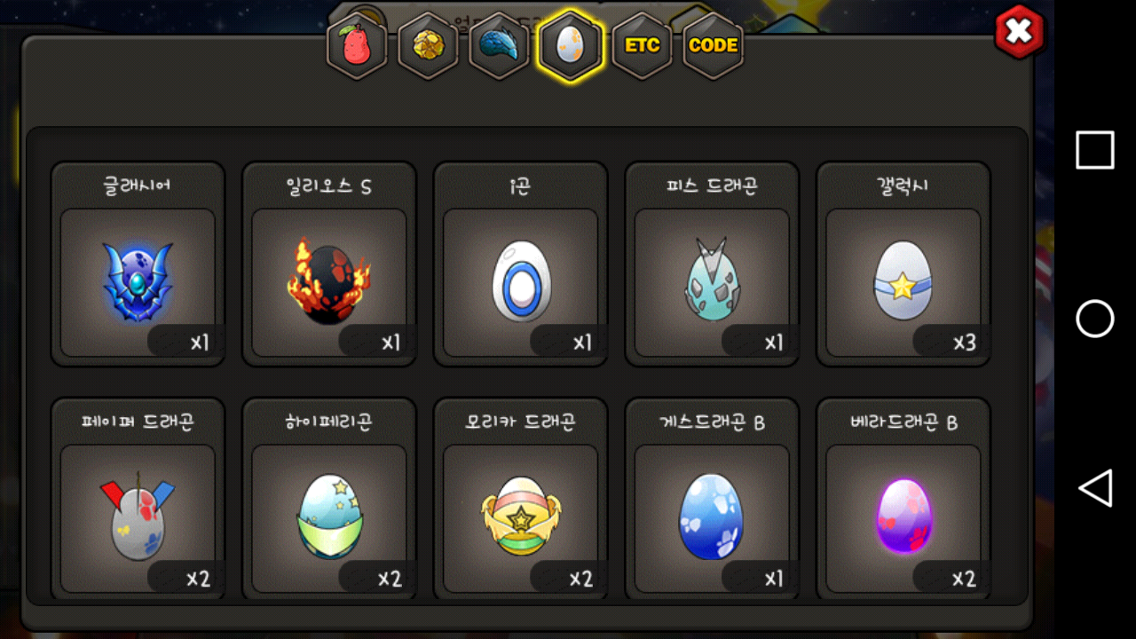Viewport: 1136px width, 639px height.
Task: Tap the Android recent apps square
Action: [1095, 150]
